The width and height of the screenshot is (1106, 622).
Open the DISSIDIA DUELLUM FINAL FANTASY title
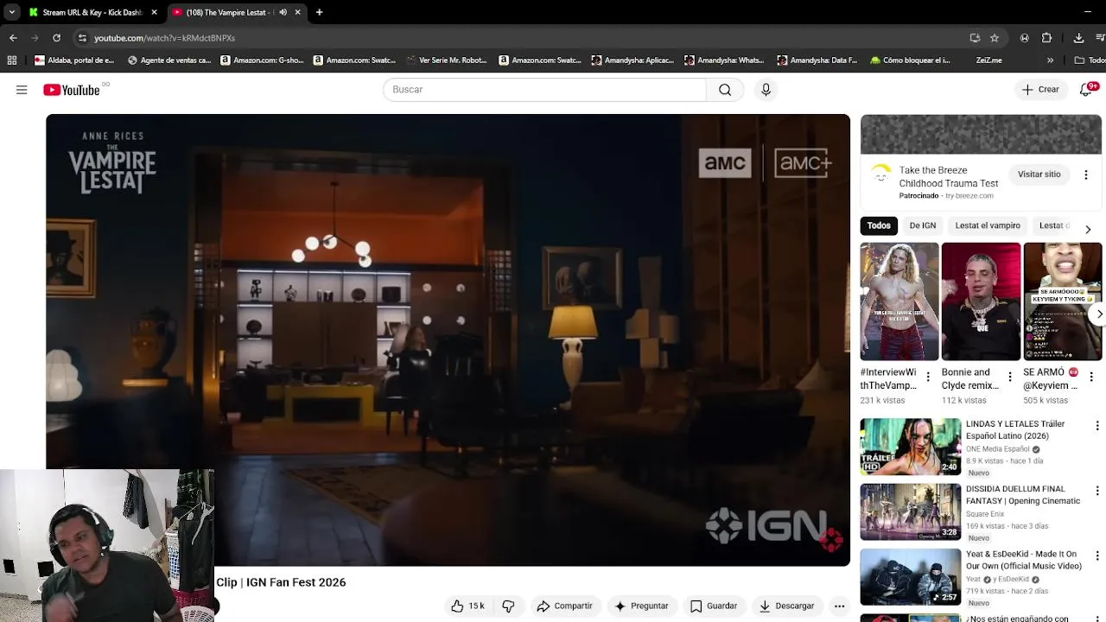pyautogui.click(x=1023, y=495)
